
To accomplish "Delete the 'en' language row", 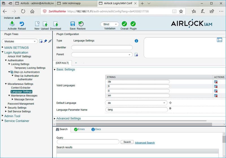I will 216,96.
